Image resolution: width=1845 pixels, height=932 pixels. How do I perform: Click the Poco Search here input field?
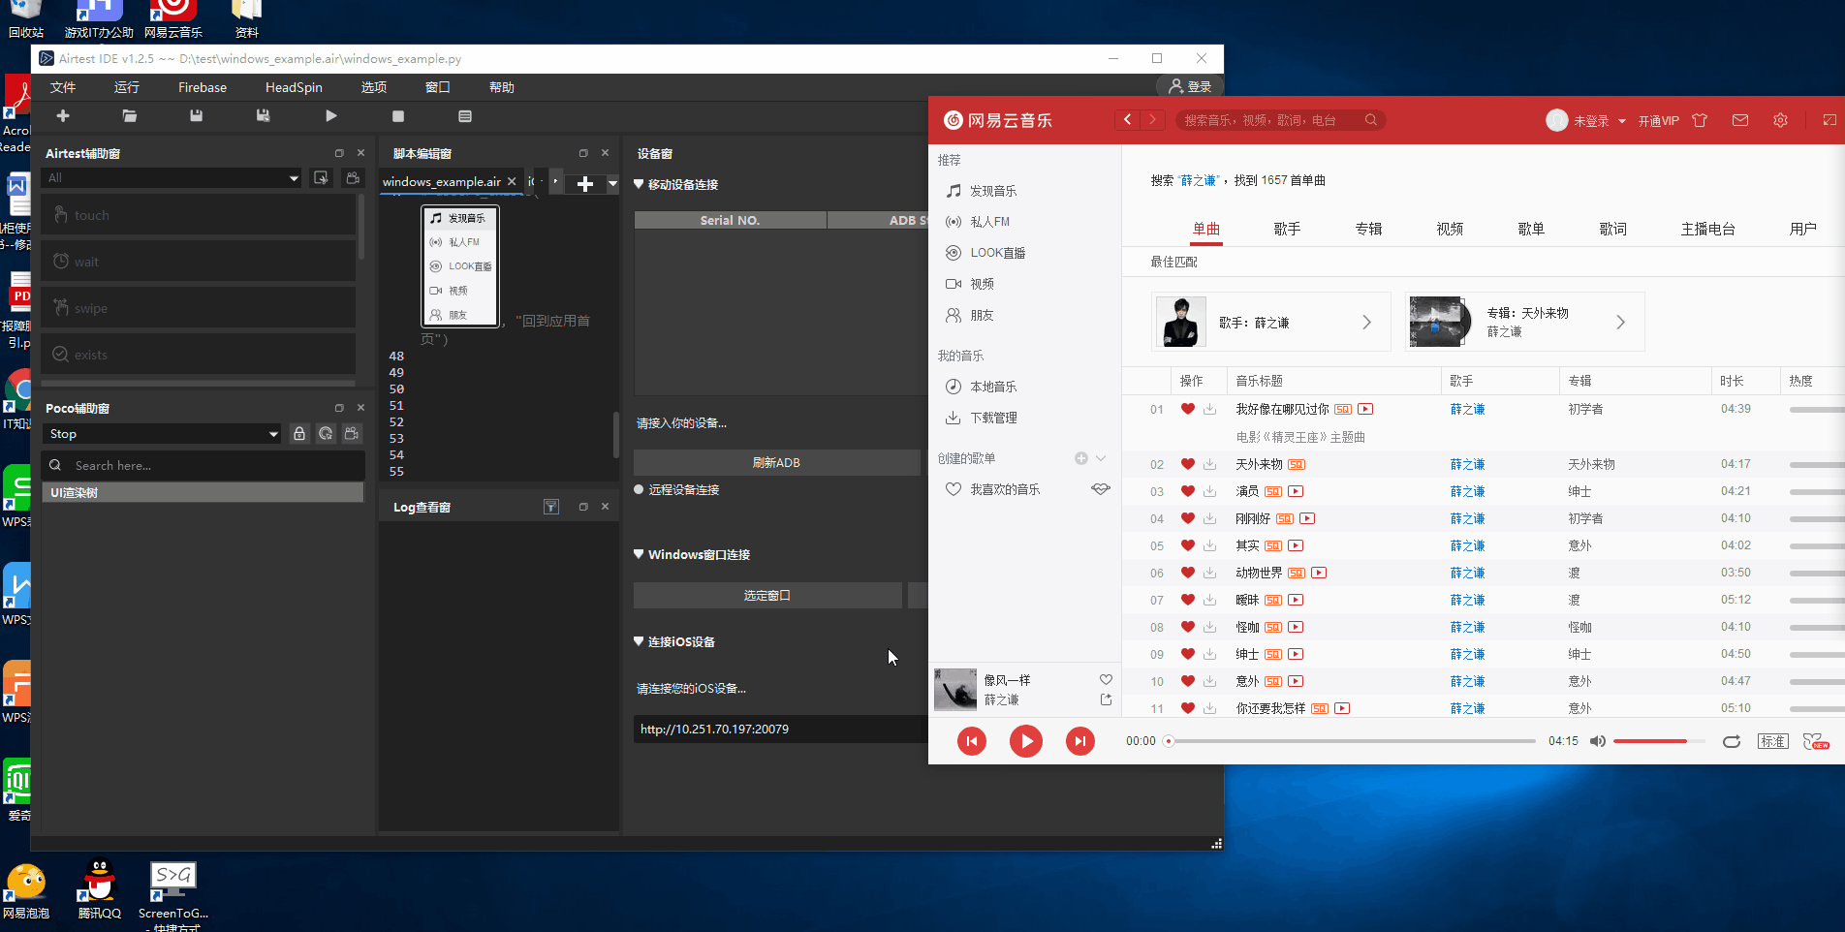(203, 465)
